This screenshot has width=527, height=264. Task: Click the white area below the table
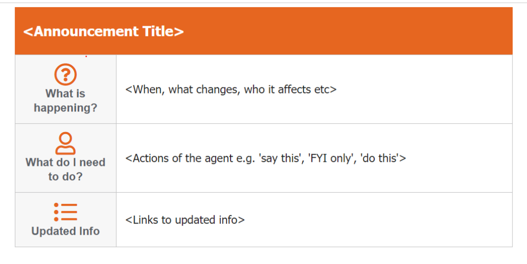pyautogui.click(x=263, y=256)
